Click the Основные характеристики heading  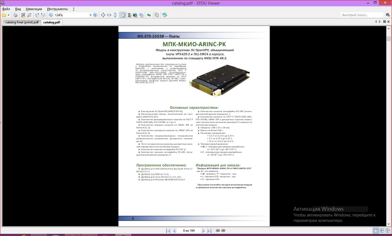pos(194,107)
